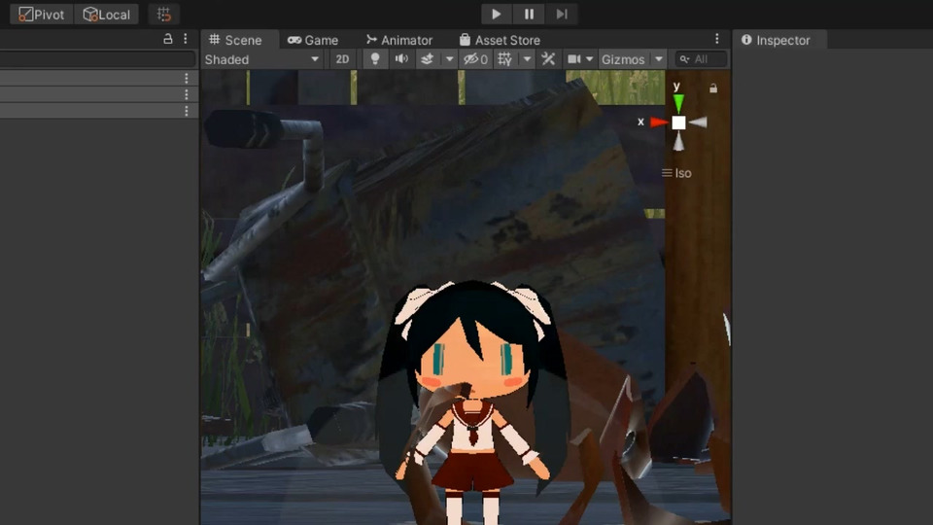Switch Iso projection label to perspective
Viewport: 933px width, 525px height.
pyautogui.click(x=677, y=173)
